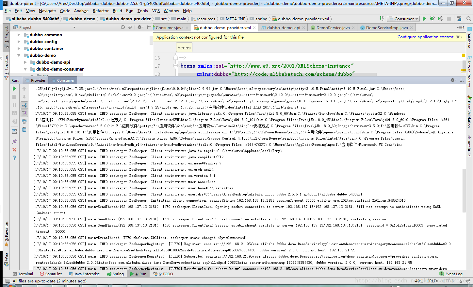Expand dubbo-container module
Viewport: 473px width, 287px height.
[19, 48]
